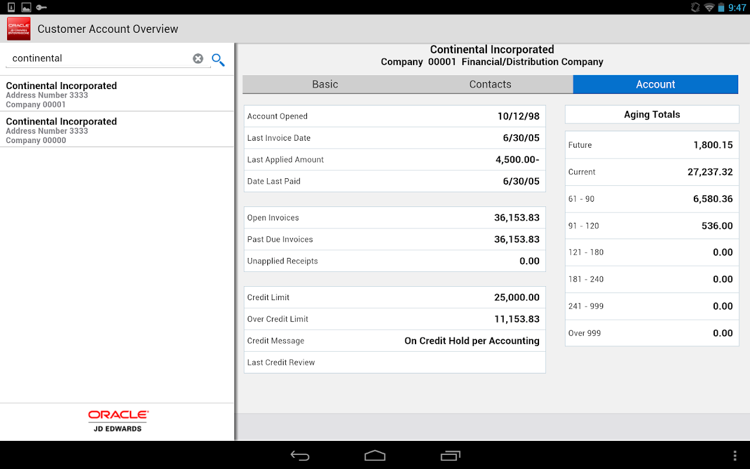Tap the Over Credit Limit "11,153.83" value
The height and width of the screenshot is (469, 750).
tap(517, 319)
